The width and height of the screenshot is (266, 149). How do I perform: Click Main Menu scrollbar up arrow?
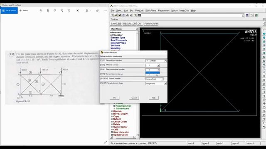point(138,32)
